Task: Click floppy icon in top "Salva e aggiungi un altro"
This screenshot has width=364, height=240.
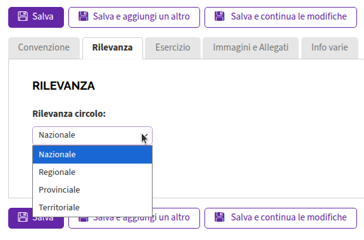Action: [84, 16]
